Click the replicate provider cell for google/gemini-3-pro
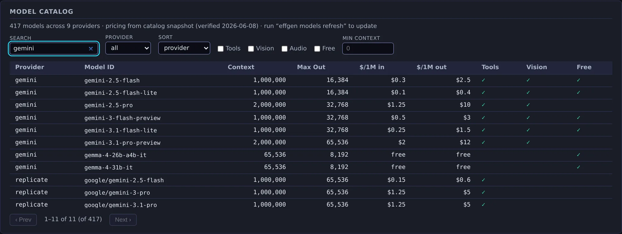Viewport: 622px width, 234px height. [x=32, y=192]
